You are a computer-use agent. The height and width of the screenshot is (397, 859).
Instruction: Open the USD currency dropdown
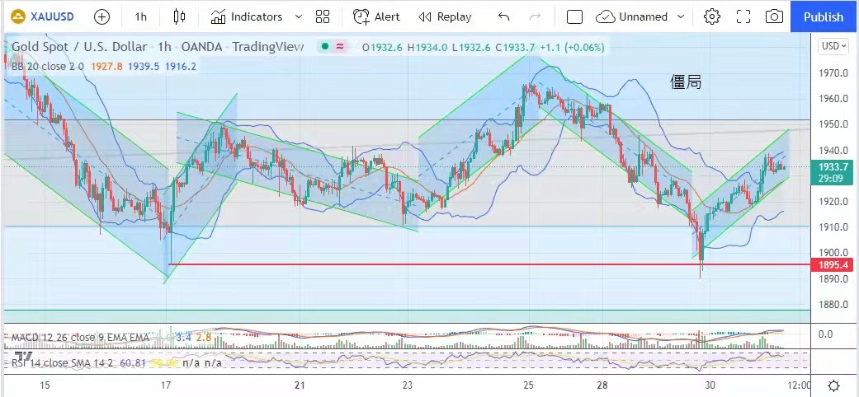pyautogui.click(x=832, y=46)
